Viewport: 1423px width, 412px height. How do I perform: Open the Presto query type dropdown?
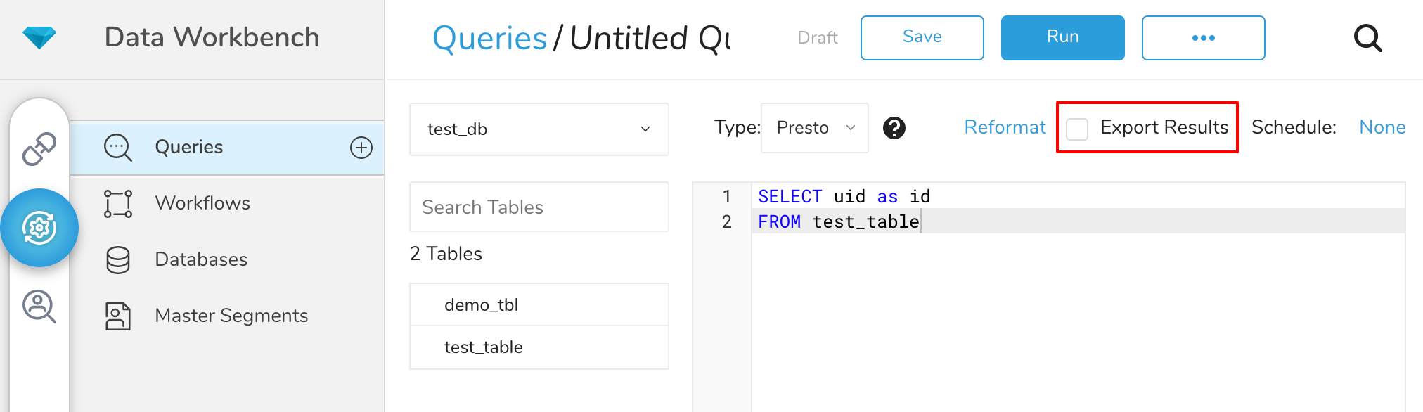(814, 128)
